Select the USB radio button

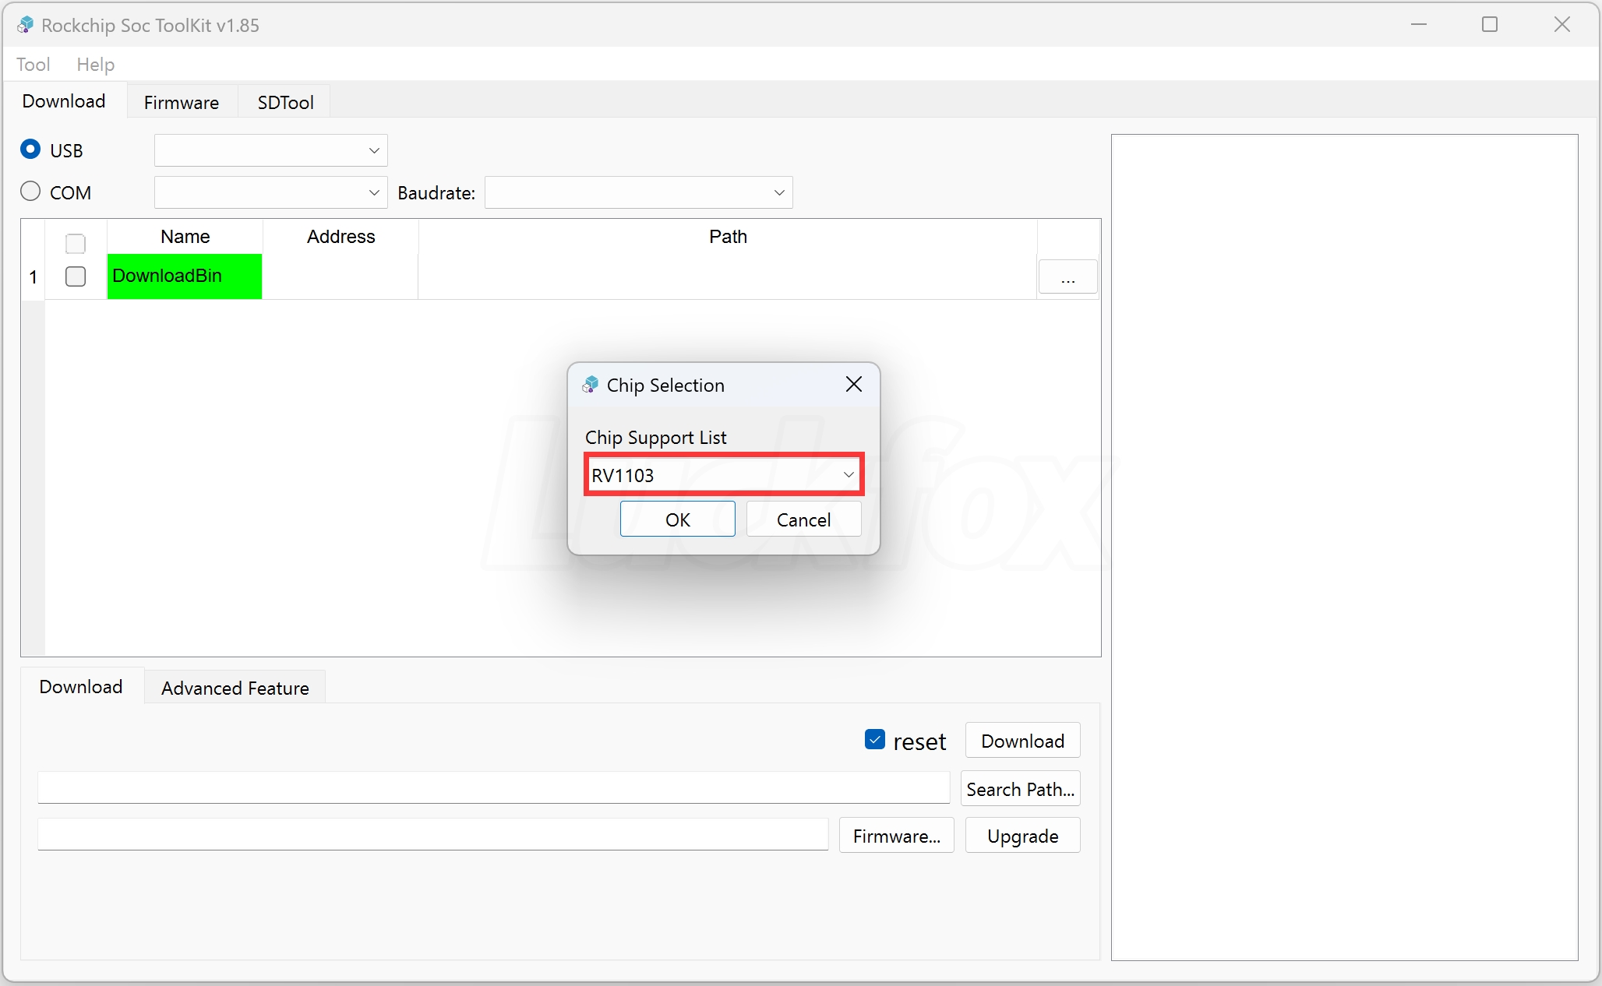tap(30, 150)
